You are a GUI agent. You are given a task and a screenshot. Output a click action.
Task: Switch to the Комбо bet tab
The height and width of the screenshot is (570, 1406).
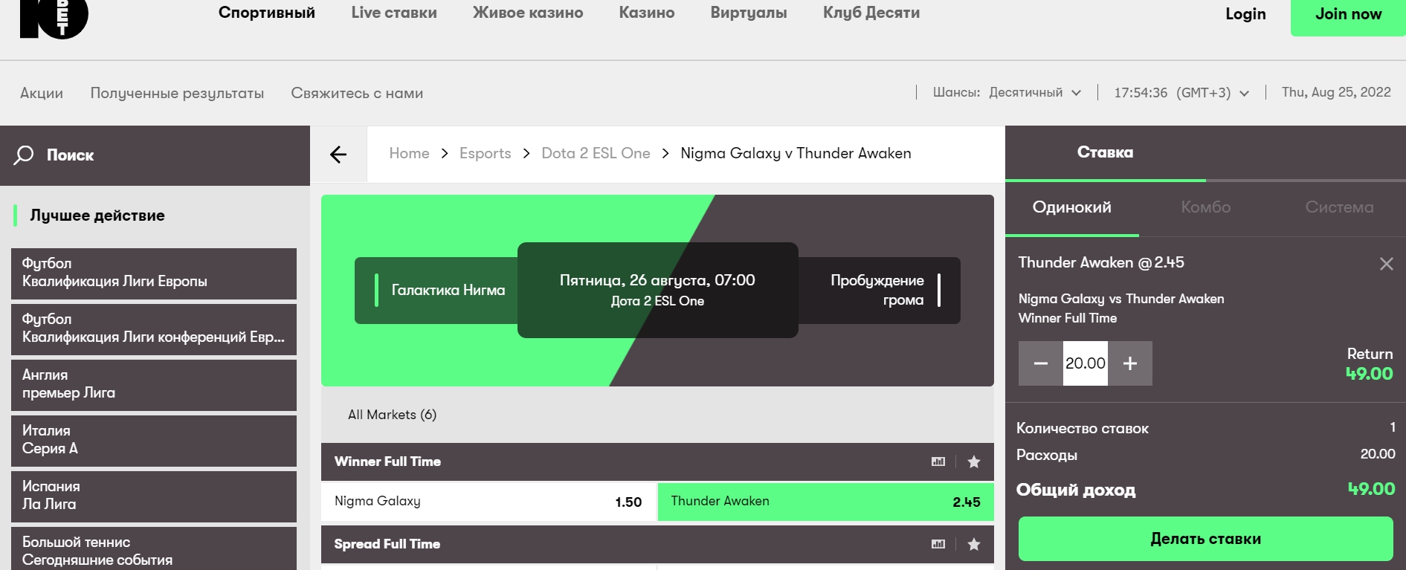[x=1205, y=207]
